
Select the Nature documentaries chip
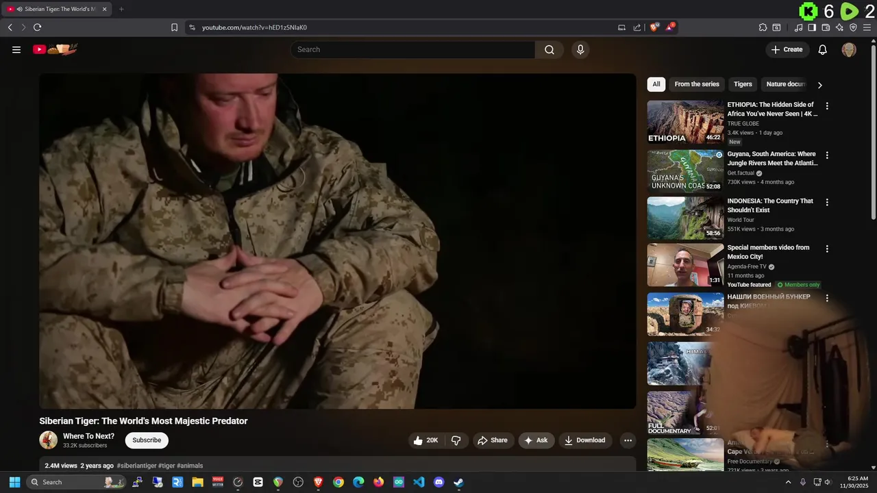[x=786, y=84]
